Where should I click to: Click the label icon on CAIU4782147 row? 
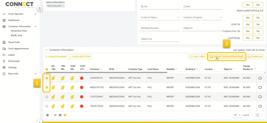[260, 78]
